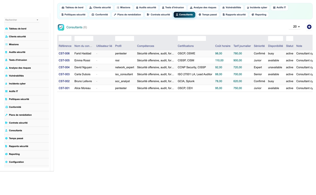Open the Rapports sécurité top tab
Image resolution: width=316 pixels, height=195 pixels.
pyautogui.click(x=234, y=15)
